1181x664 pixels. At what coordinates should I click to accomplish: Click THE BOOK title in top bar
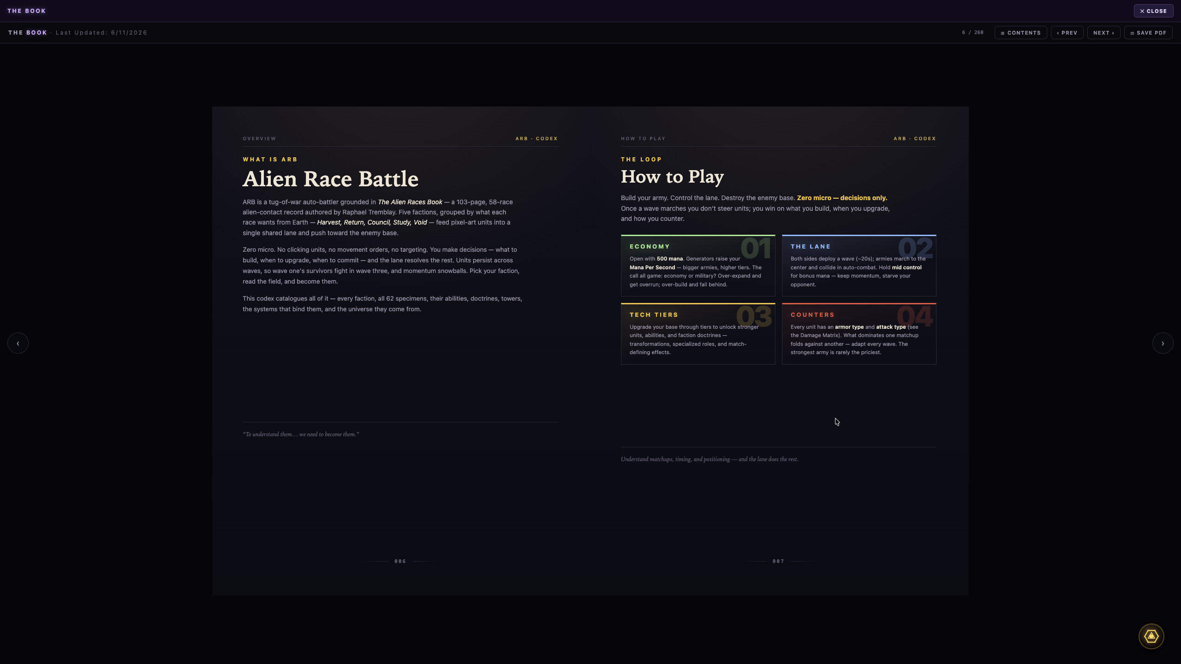coord(26,11)
